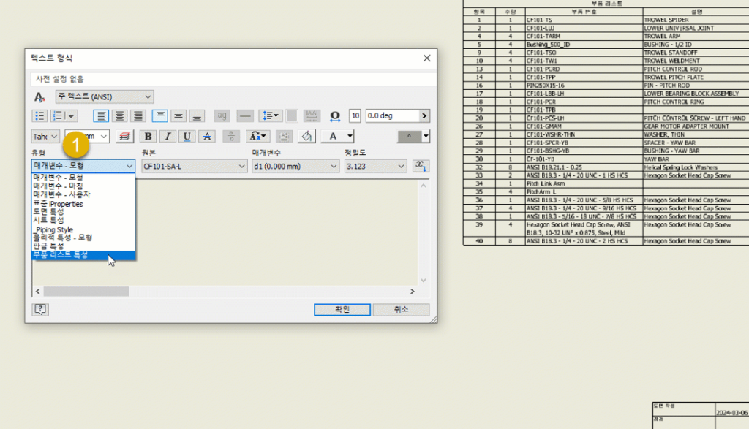
Task: Apply left text justification
Action: [x=100, y=116]
